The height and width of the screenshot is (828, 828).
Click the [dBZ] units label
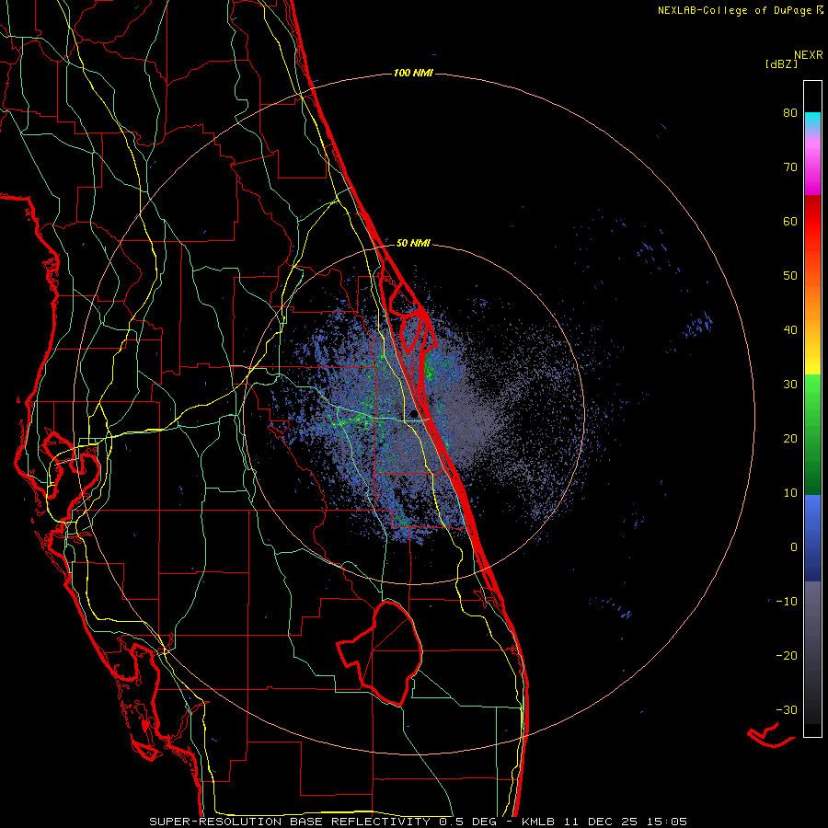click(781, 63)
